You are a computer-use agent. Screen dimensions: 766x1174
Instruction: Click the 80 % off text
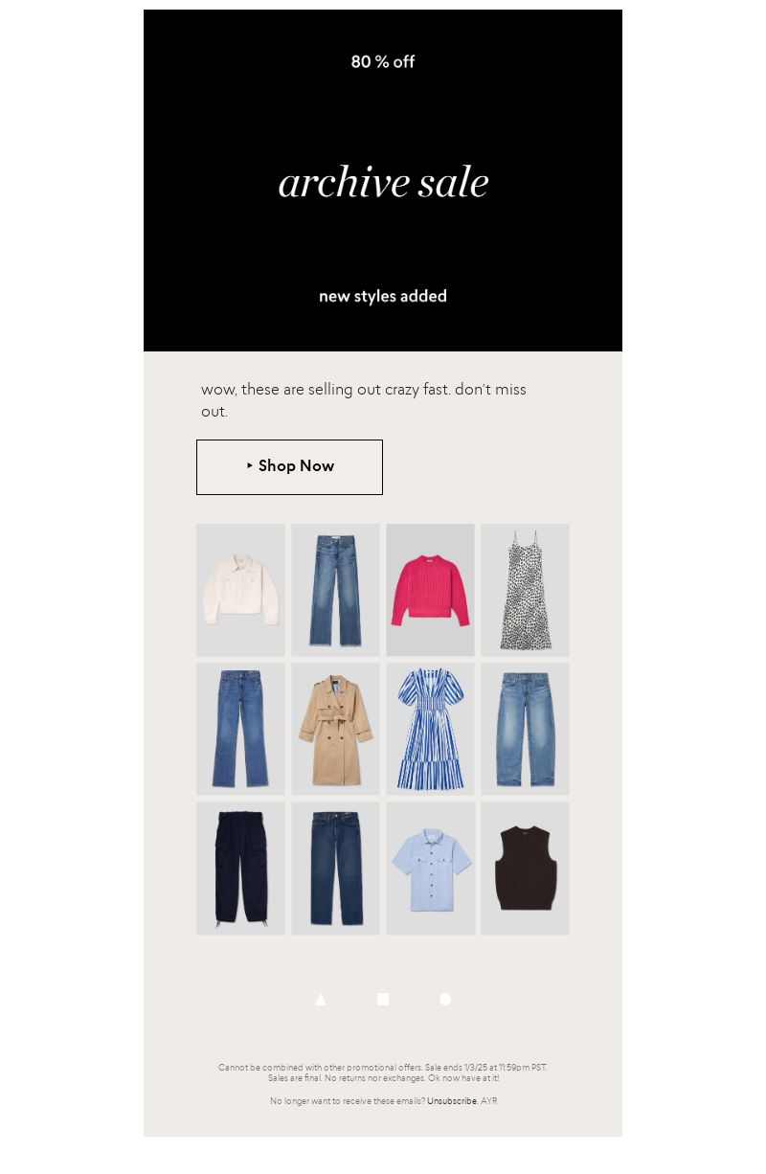[x=383, y=62]
